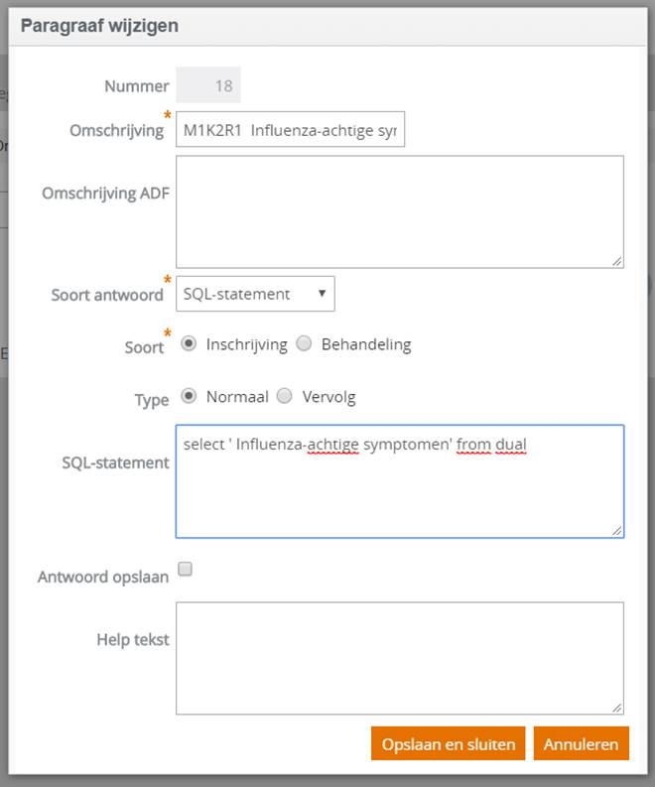This screenshot has height=787, width=655.
Task: Select the Behandeling radio button
Action: [x=304, y=343]
